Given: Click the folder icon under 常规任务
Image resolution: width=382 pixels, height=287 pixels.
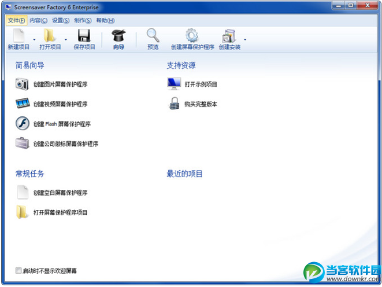Looking at the screenshot, I should 22,212.
